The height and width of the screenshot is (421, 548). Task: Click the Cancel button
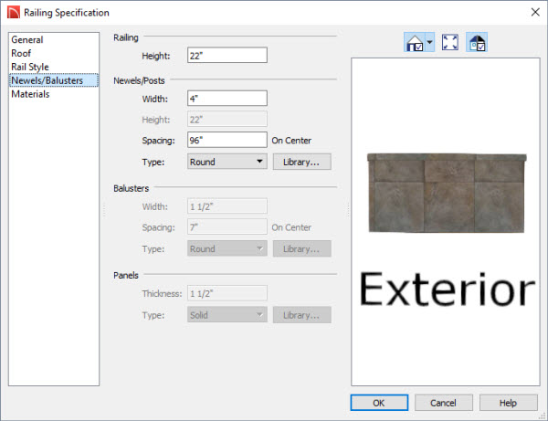[x=444, y=403]
